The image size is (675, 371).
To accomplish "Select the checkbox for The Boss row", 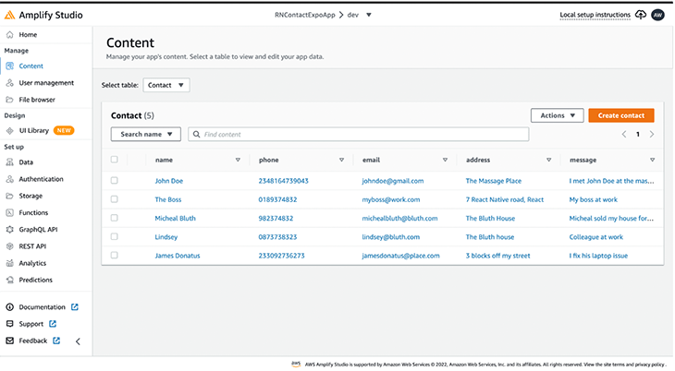I will click(x=115, y=199).
